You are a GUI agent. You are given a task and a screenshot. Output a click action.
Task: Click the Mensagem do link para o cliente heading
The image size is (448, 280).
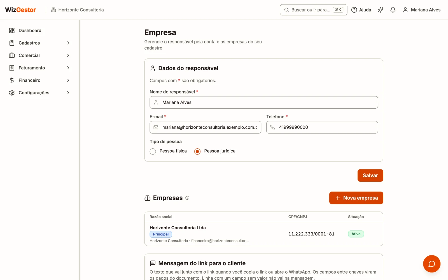tap(202, 263)
